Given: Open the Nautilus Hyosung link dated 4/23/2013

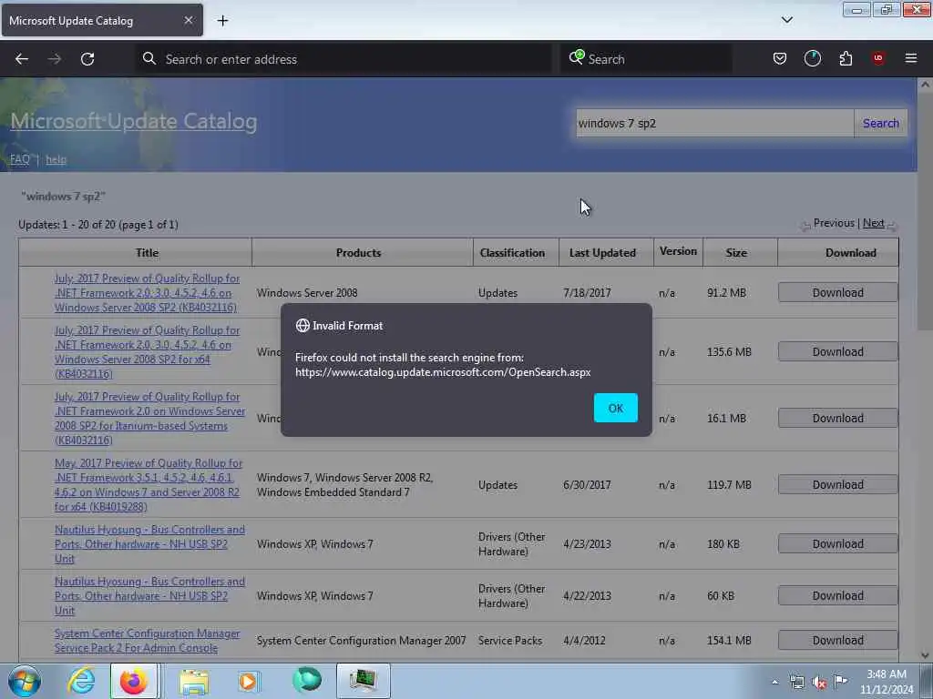Looking at the screenshot, I should tap(149, 544).
